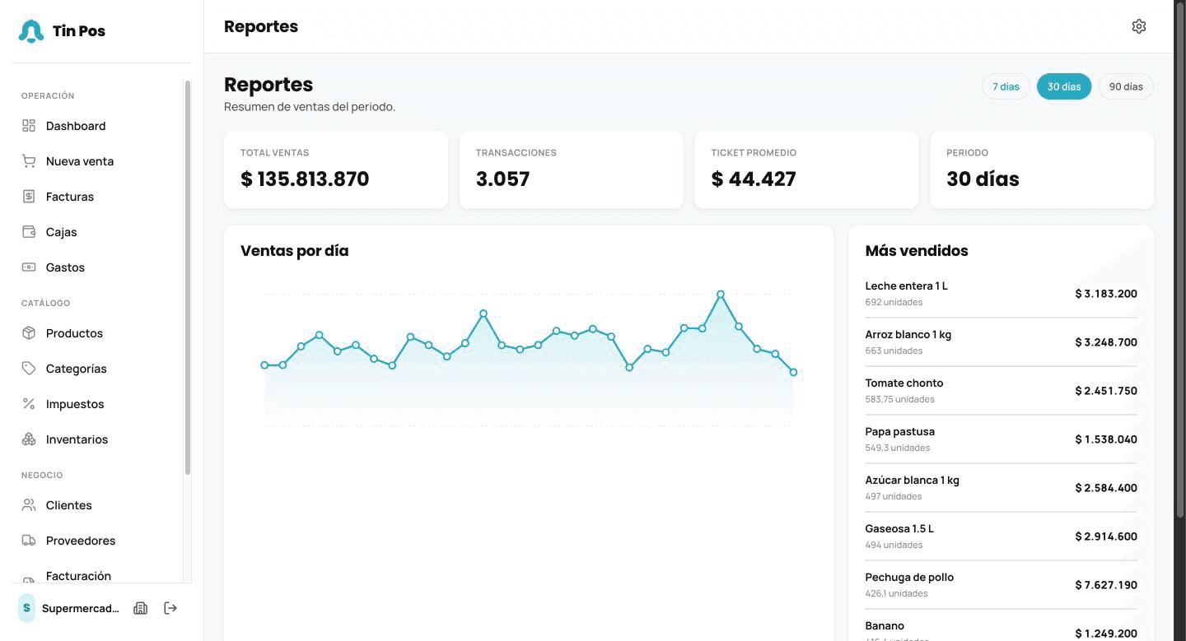
Task: Click the Supermercad… avatar S badge
Action: pyautogui.click(x=26, y=608)
